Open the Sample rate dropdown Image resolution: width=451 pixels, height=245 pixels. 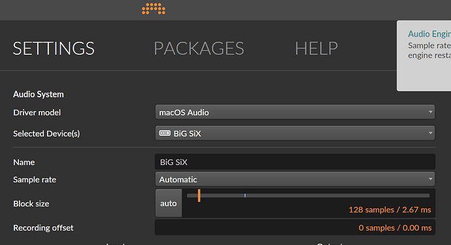295,179
